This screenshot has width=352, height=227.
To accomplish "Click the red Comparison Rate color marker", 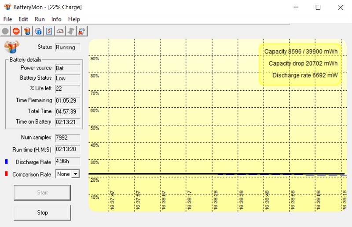I will tap(6, 174).
